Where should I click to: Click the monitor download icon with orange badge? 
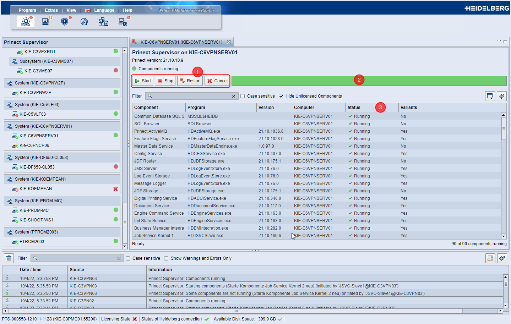click(x=45, y=22)
